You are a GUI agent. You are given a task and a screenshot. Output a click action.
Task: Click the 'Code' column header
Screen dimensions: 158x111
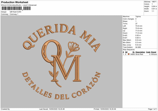point(148,52)
